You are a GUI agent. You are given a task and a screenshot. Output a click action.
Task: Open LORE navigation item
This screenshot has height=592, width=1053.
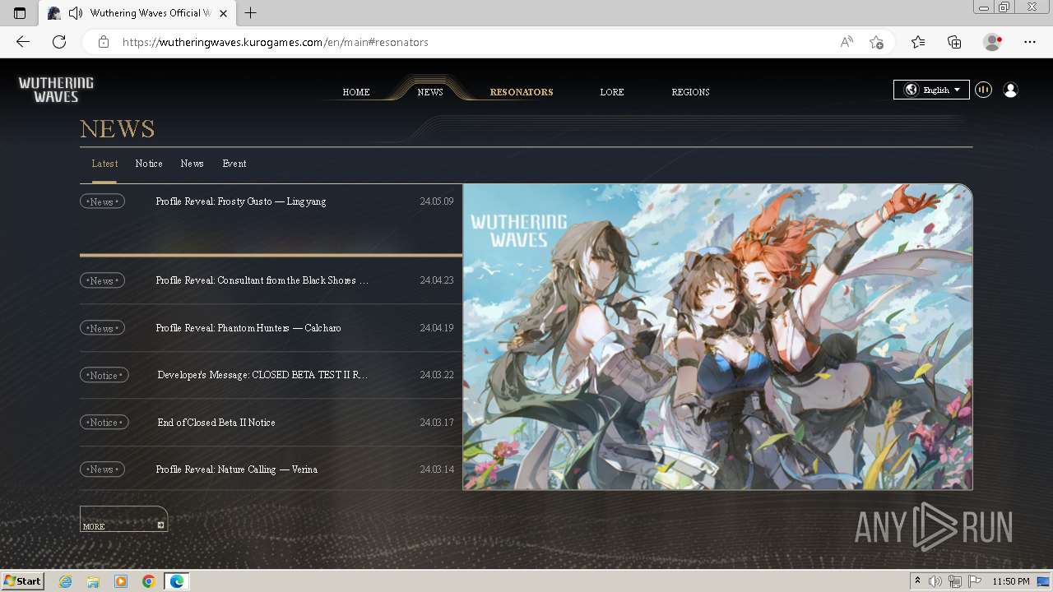(612, 92)
